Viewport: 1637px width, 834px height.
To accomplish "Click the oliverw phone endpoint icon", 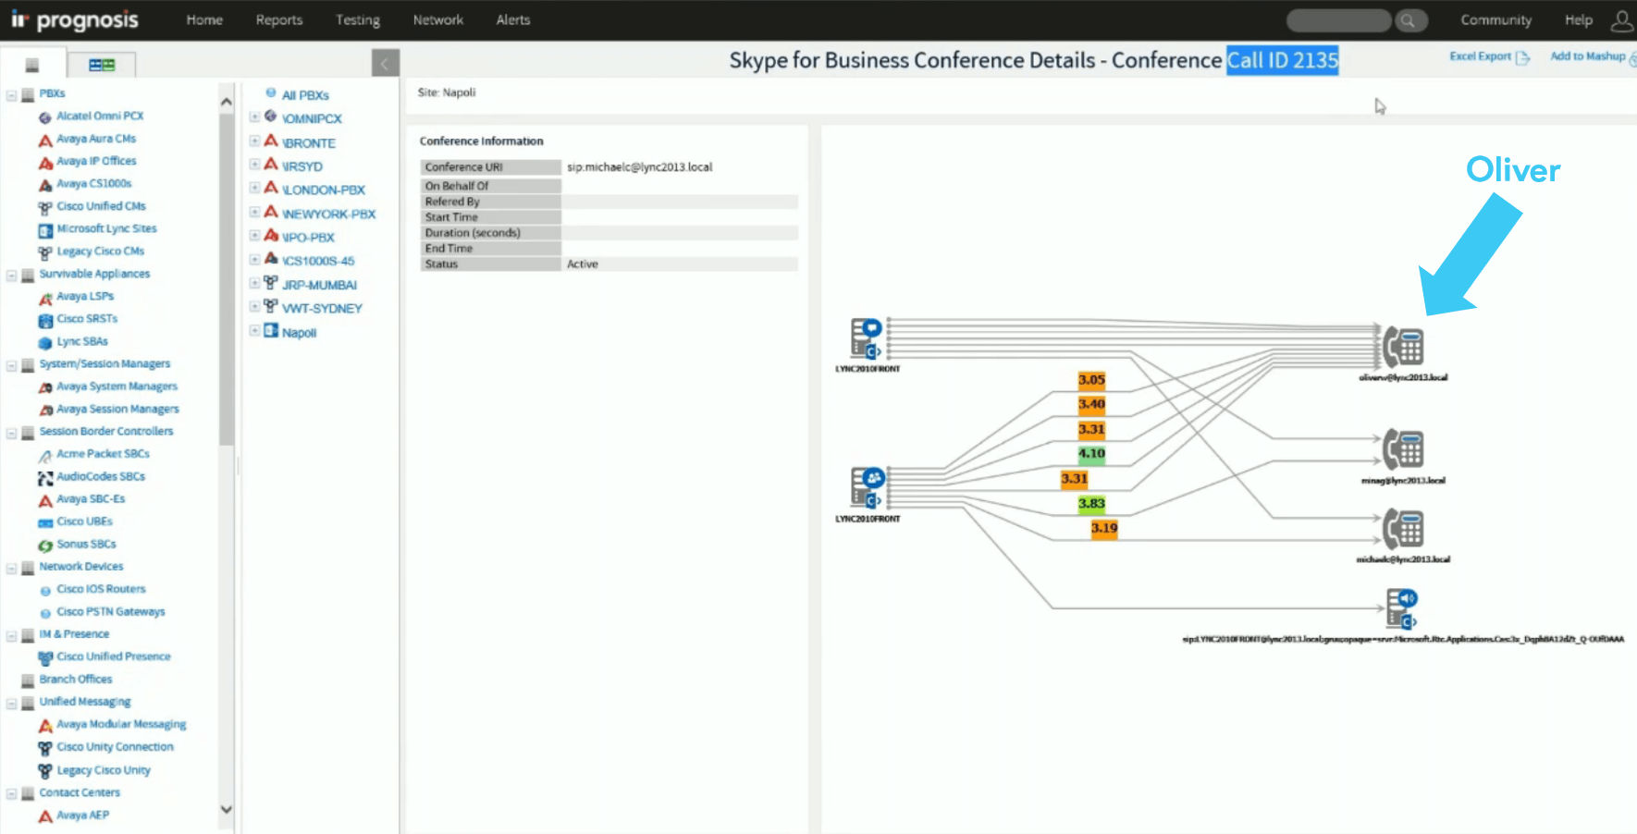I will point(1403,347).
